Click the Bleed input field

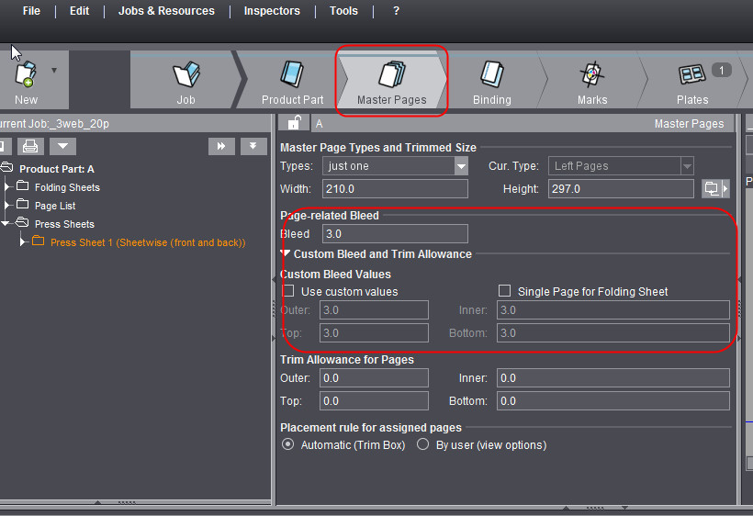[x=395, y=234]
